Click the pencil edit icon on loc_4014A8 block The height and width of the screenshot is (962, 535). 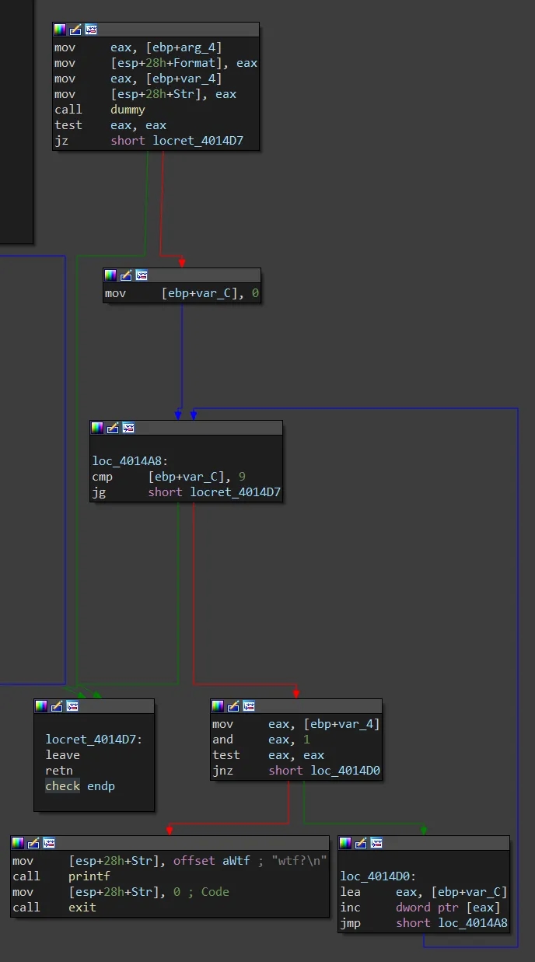point(113,428)
